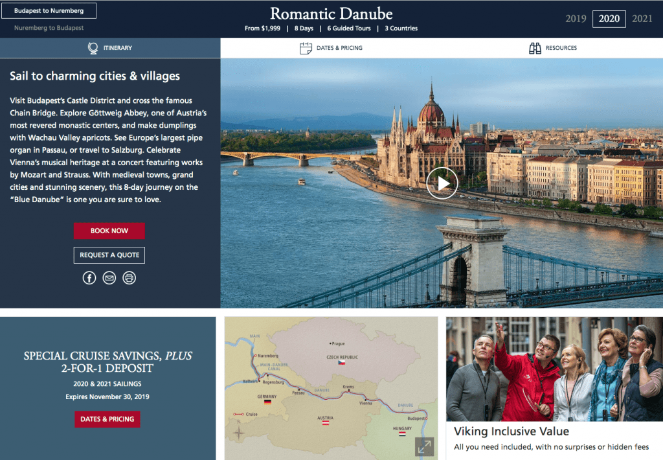Viewport: 663px width, 460px height.
Task: Select the 2019 sailing year
Action: 576,19
